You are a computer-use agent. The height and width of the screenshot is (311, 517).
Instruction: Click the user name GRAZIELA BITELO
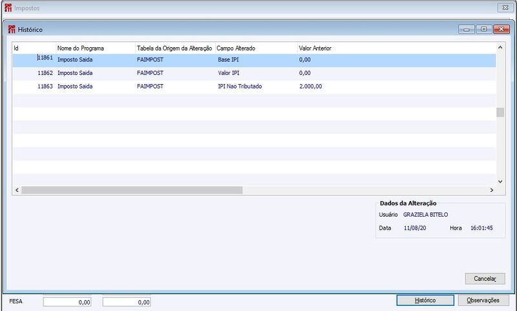425,215
